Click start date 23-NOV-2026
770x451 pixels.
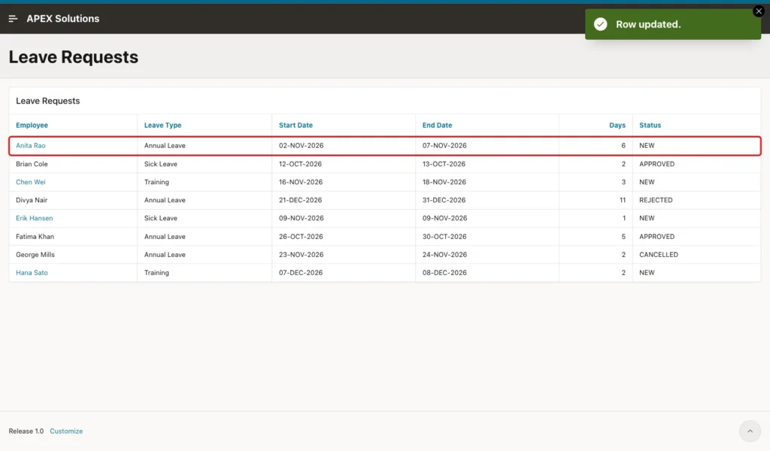tap(301, 255)
